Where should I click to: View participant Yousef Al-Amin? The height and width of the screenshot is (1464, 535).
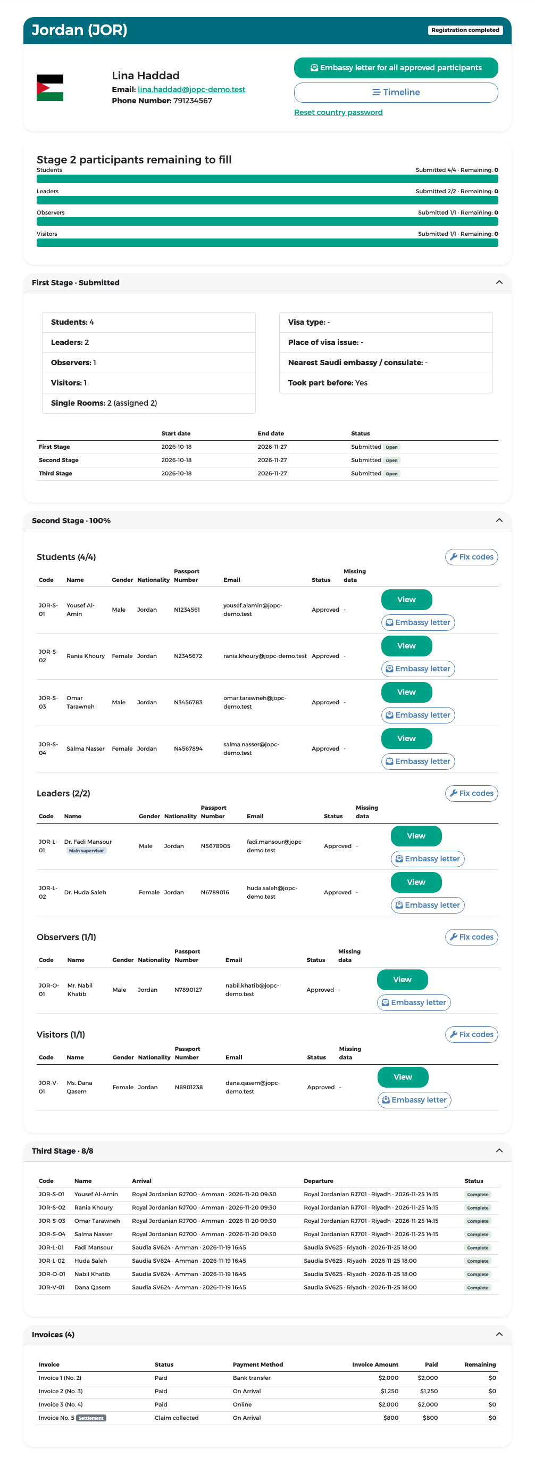tap(407, 599)
